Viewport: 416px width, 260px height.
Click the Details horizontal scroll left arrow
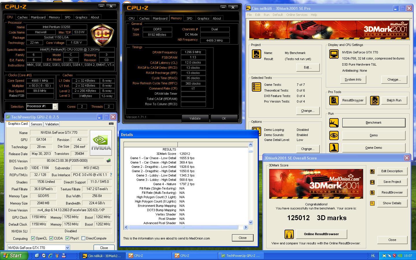tap(126, 227)
